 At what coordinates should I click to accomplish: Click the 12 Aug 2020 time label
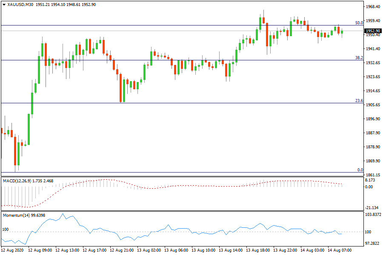click(13, 250)
